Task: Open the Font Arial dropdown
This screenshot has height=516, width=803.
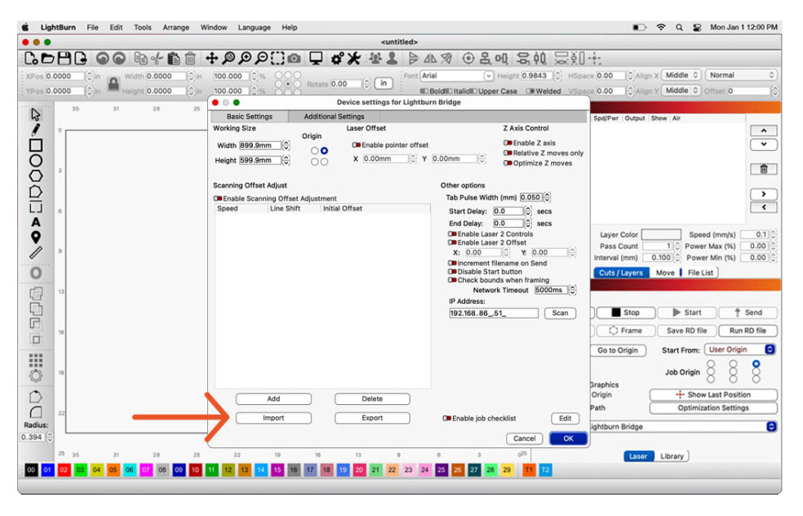Action: [457, 76]
